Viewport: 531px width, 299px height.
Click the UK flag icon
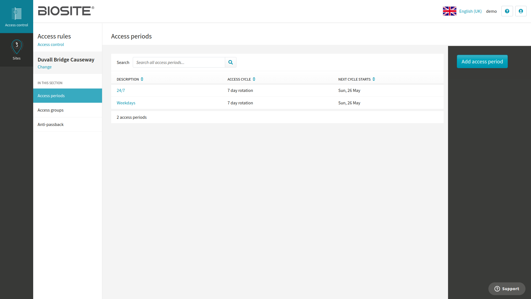[449, 11]
